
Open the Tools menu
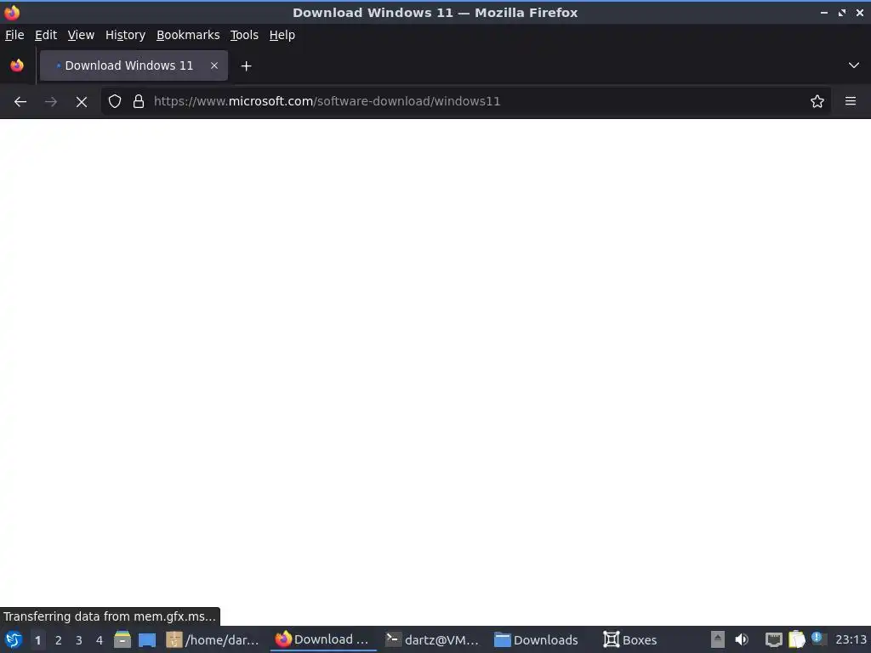click(244, 35)
